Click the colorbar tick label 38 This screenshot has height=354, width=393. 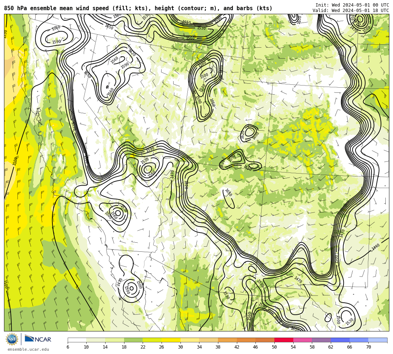(218, 347)
